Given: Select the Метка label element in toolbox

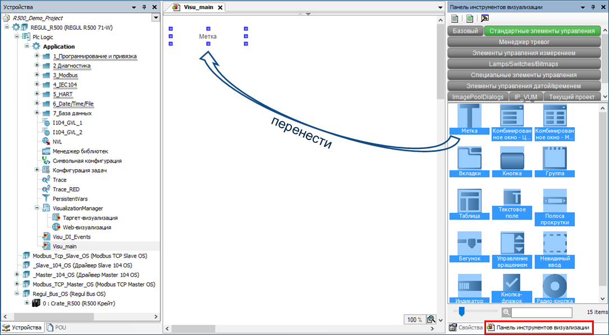Looking at the screenshot, I should [x=469, y=119].
